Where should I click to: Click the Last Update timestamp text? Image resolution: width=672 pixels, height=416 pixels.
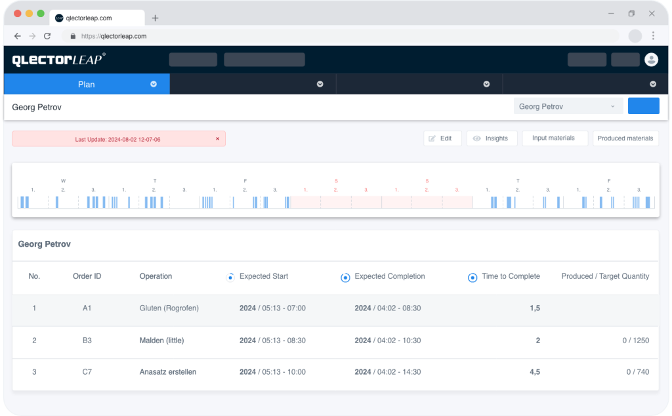118,139
